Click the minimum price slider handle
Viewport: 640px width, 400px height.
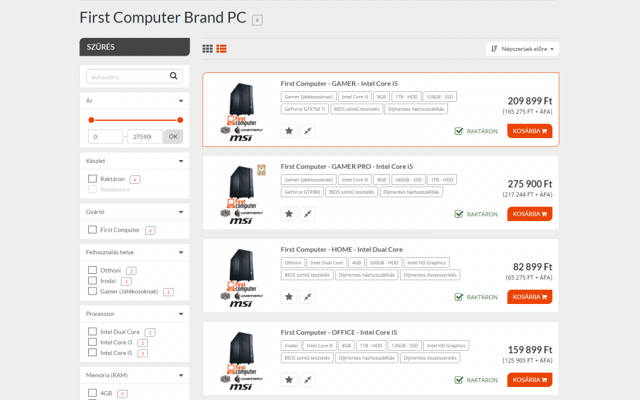tap(91, 120)
